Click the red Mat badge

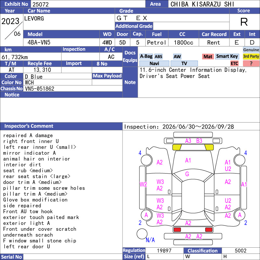coord(208,57)
